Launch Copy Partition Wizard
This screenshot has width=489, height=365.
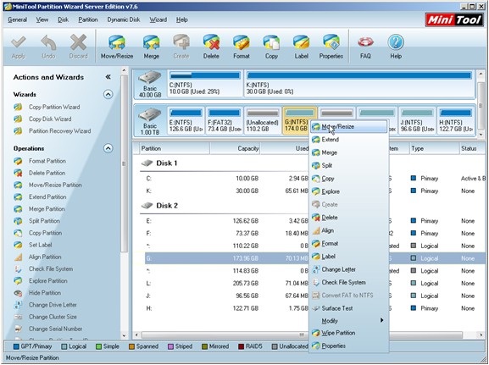(x=54, y=107)
